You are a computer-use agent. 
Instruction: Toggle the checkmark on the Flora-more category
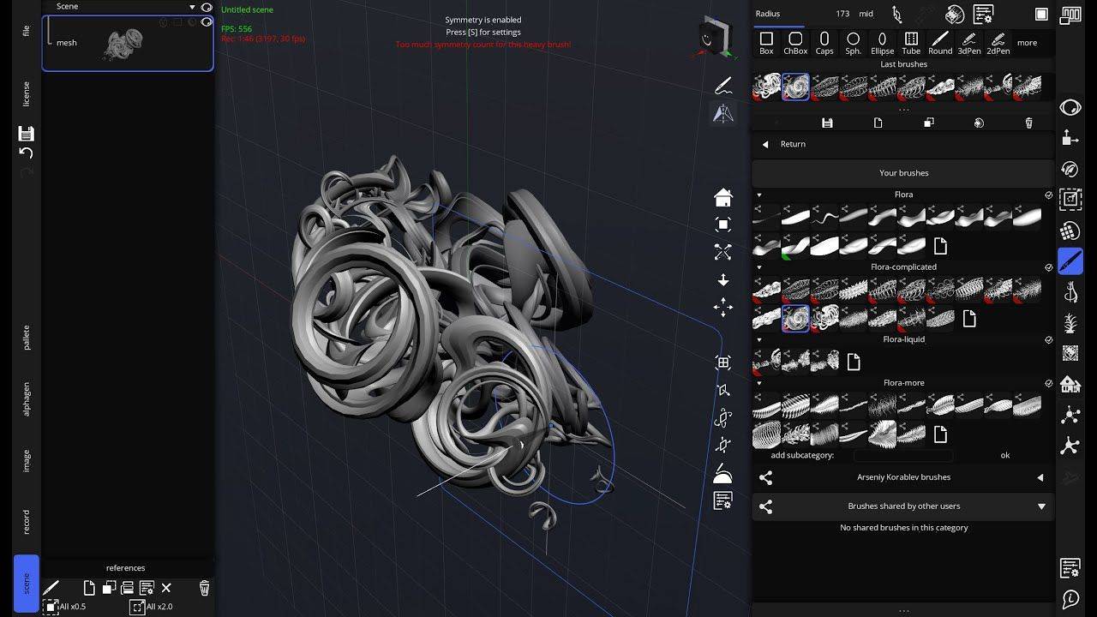1049,384
